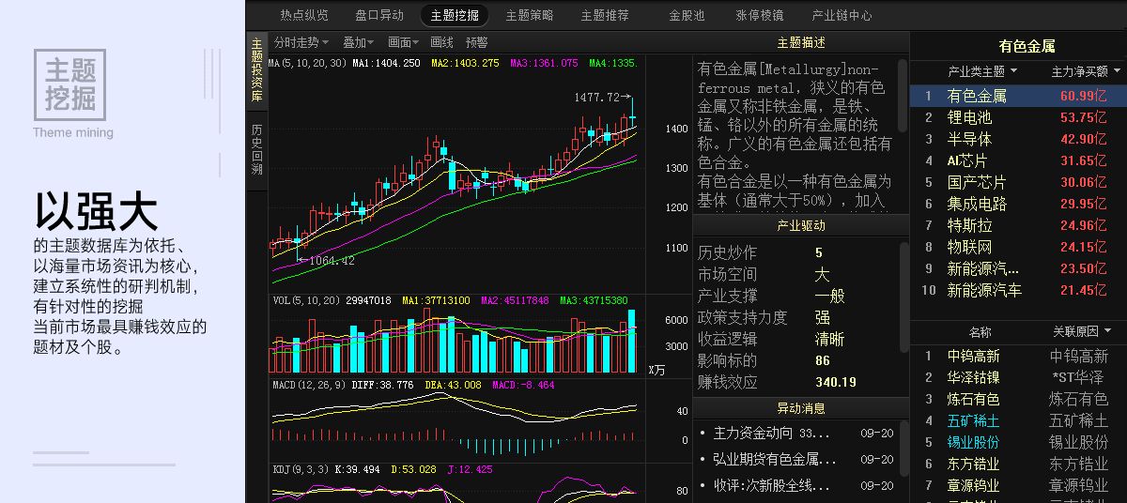This screenshot has width=1127, height=503.
Task: Select 锂电池 in the theme list
Action: click(x=969, y=117)
